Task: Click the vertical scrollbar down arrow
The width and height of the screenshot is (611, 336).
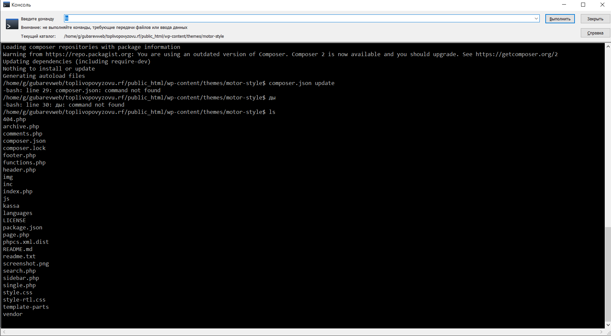Action: pos(608,325)
